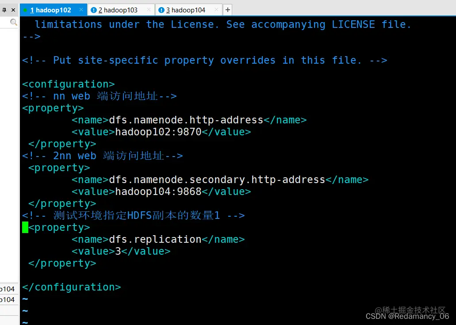Click the '2nn web' comment line
This screenshot has height=325, width=456.
[103, 156]
